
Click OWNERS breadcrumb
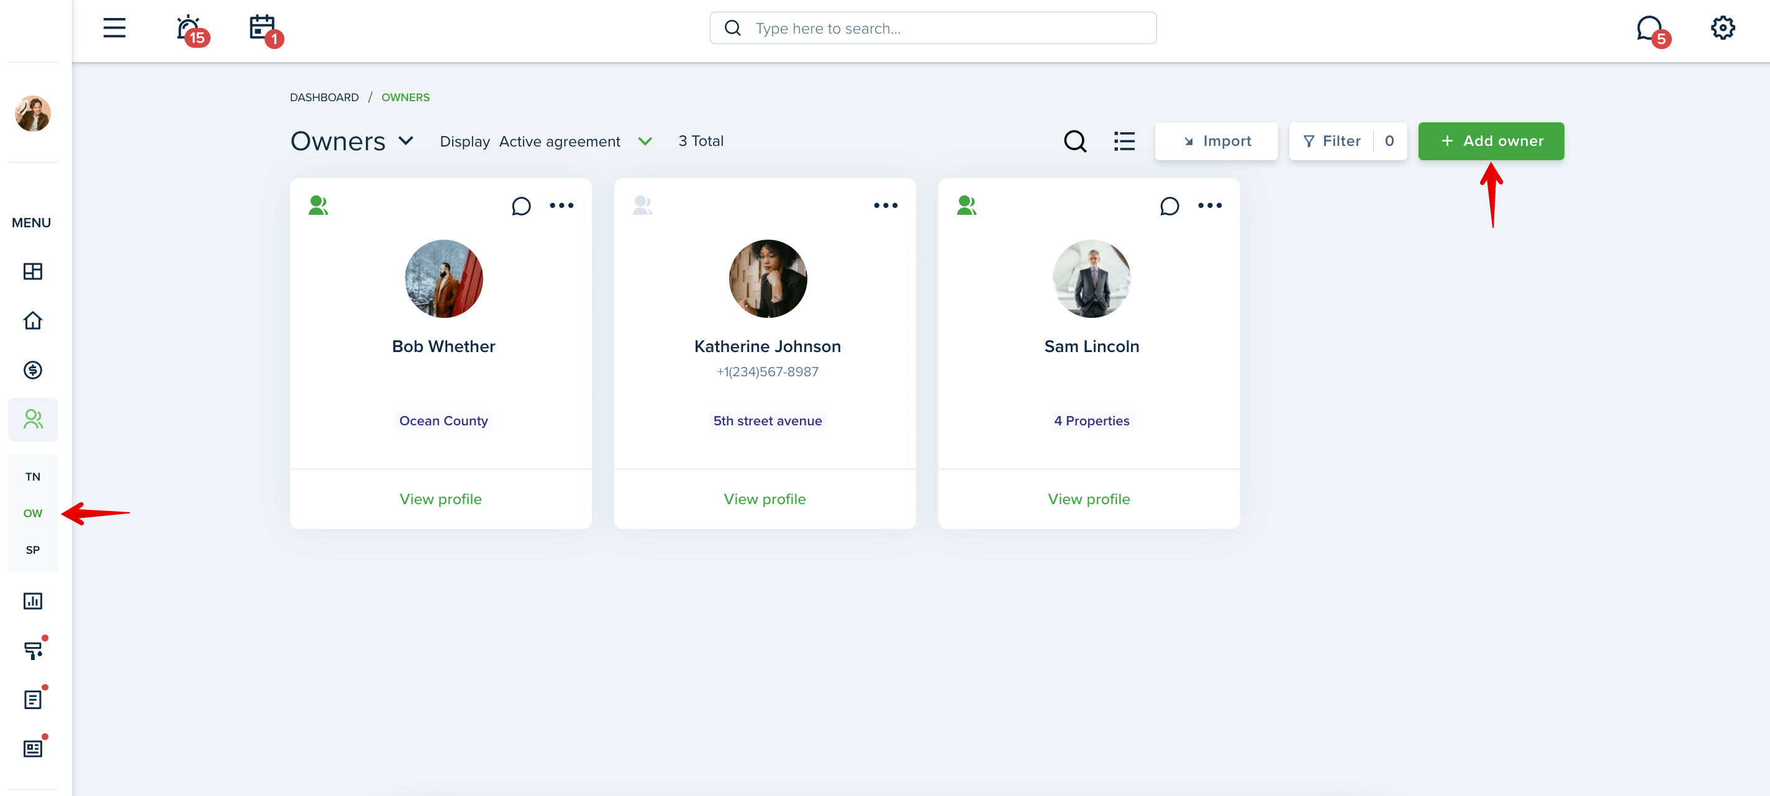[x=406, y=97]
